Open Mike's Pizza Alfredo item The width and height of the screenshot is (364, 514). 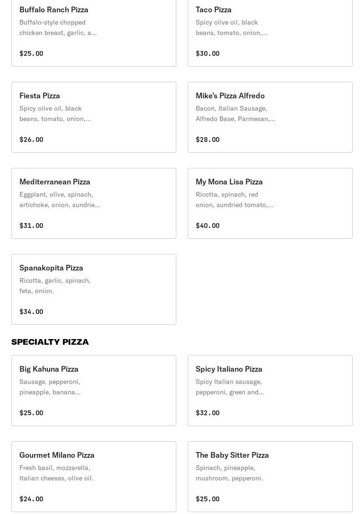pos(270,117)
